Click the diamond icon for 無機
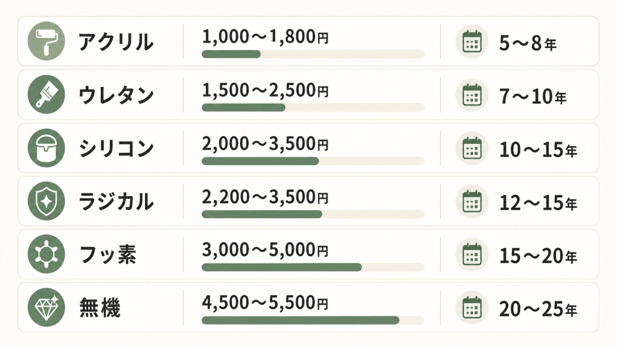617x347 pixels. point(46,307)
